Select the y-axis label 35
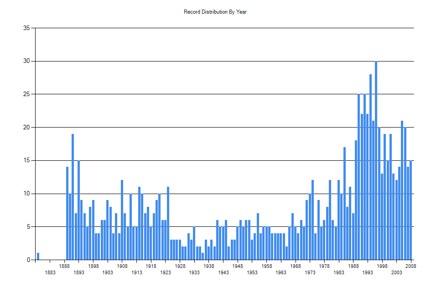The width and height of the screenshot is (431, 287). click(x=26, y=28)
